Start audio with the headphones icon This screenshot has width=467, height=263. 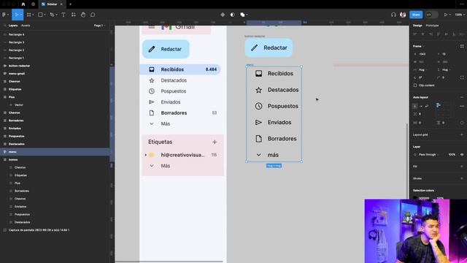[393, 15]
